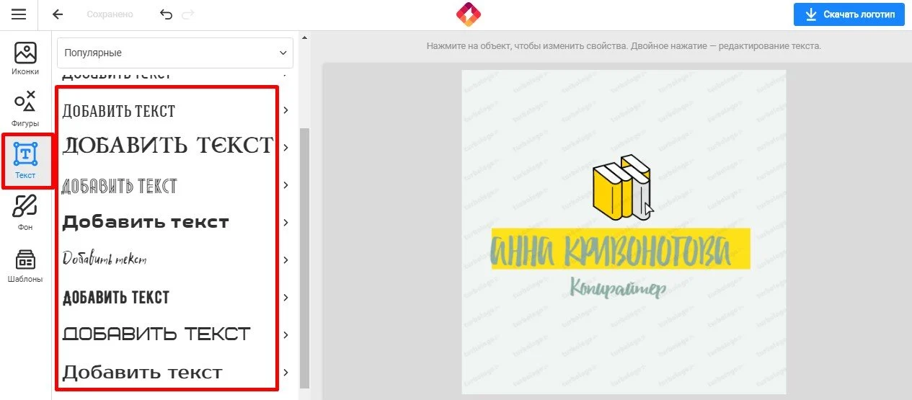
Task: Expand the chevron beside the last serif Добавить текст
Action: click(286, 372)
